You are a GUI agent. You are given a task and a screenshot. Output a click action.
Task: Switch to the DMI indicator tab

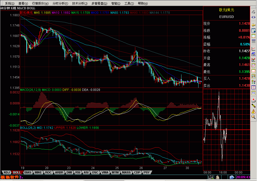[x=69, y=172]
